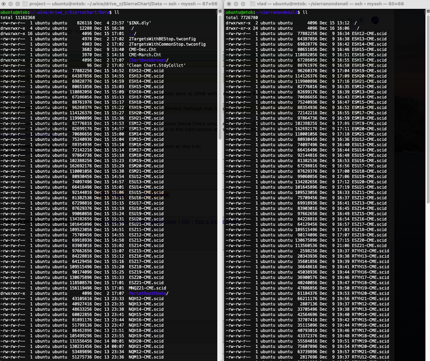Click RTYM12-CME.scid file name
Image resolution: width=430 pixels, height=361 pixels.
[x=370, y=304]
